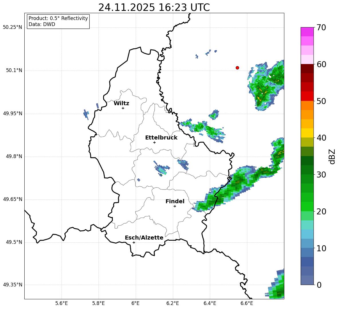Click the small echo west of Wiltz
339x309 pixels.
86,115
